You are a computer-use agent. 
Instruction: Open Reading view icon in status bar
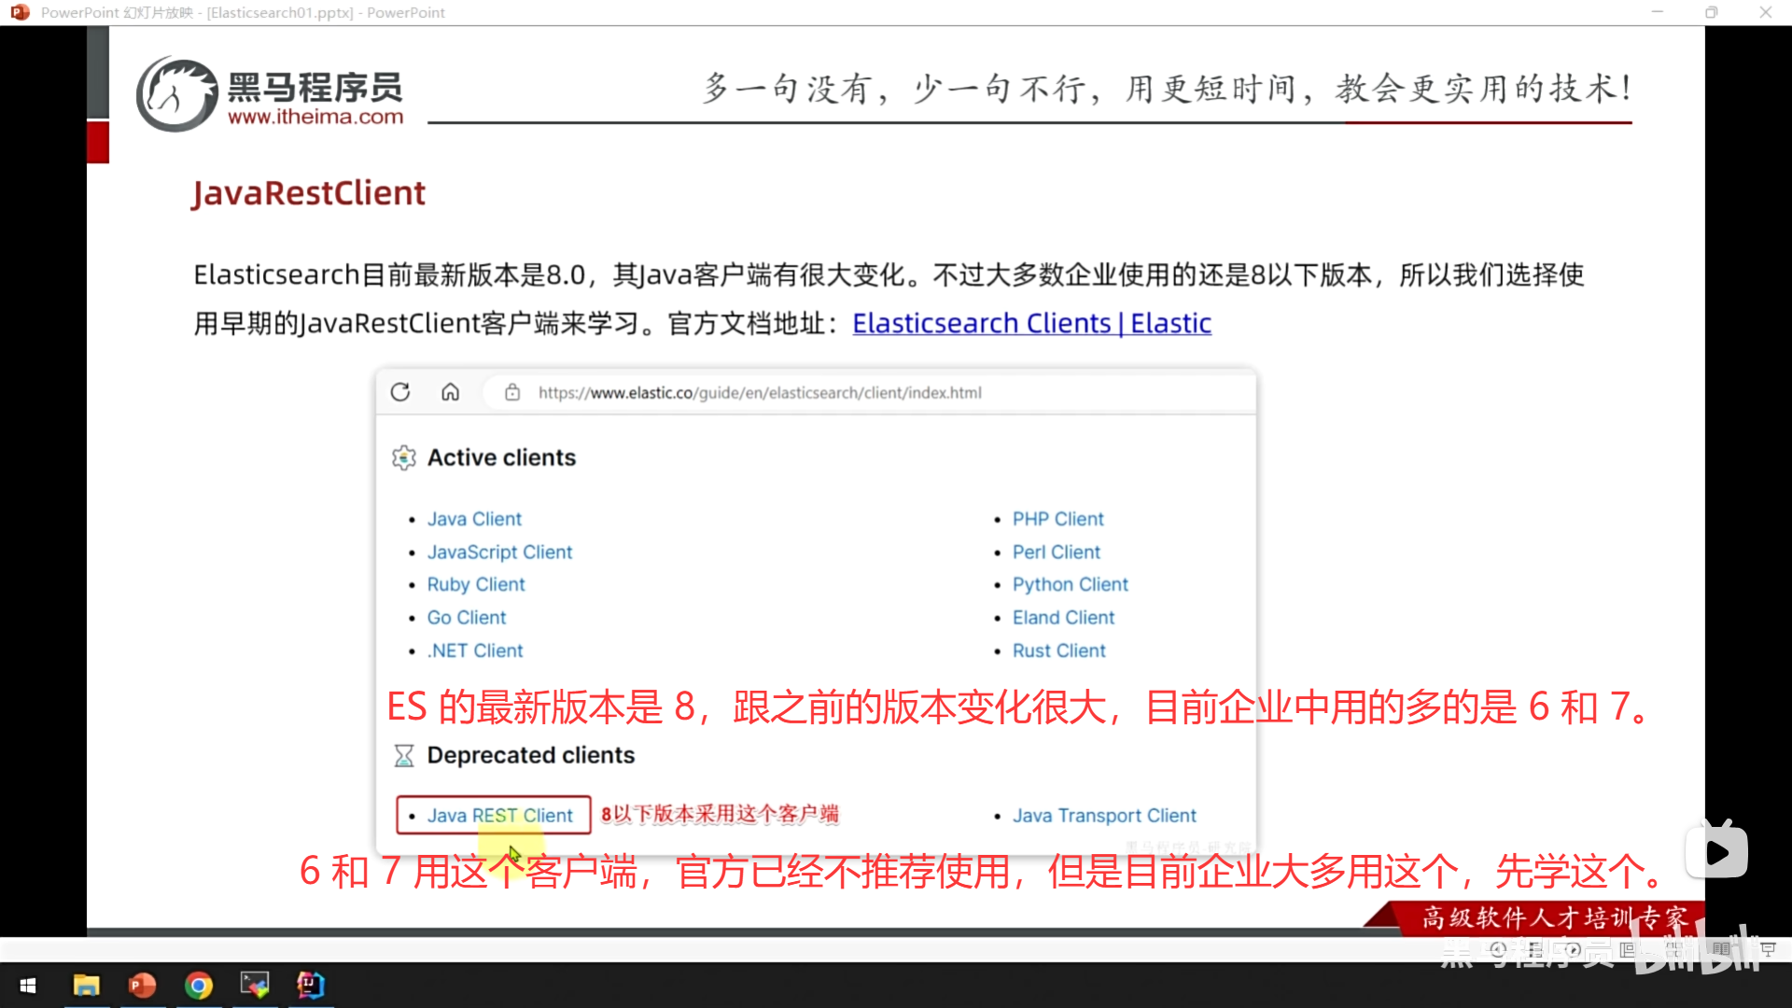click(1721, 949)
